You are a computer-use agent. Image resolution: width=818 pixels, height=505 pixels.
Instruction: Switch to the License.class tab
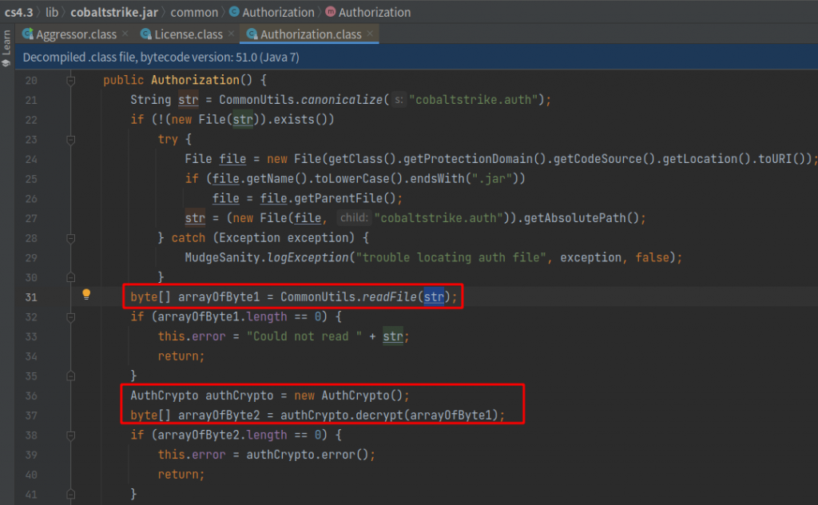[189, 34]
